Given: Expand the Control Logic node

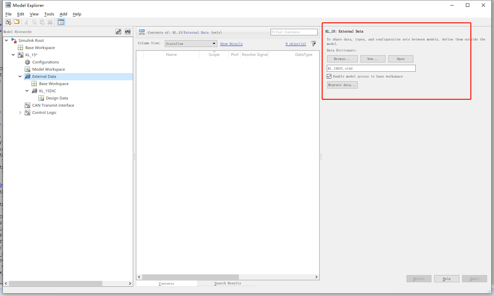Looking at the screenshot, I should 20,113.
